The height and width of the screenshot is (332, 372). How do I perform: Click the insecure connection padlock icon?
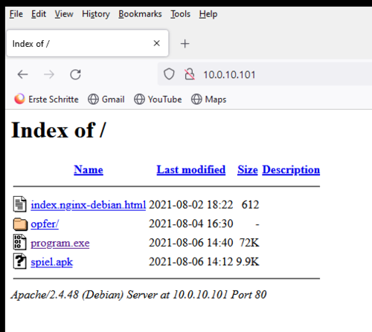pos(190,74)
